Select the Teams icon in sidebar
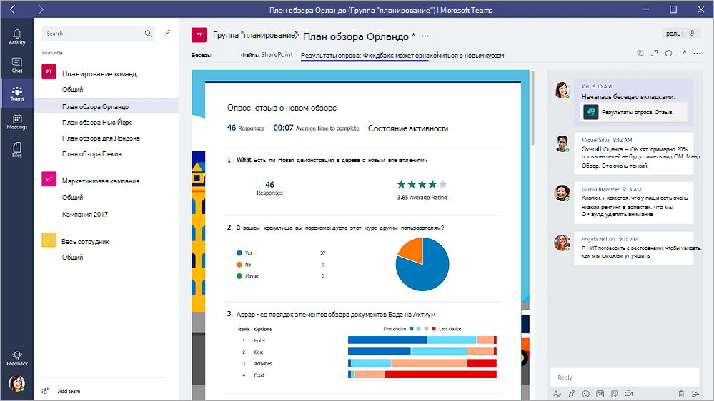The image size is (714, 401). pyautogui.click(x=17, y=93)
